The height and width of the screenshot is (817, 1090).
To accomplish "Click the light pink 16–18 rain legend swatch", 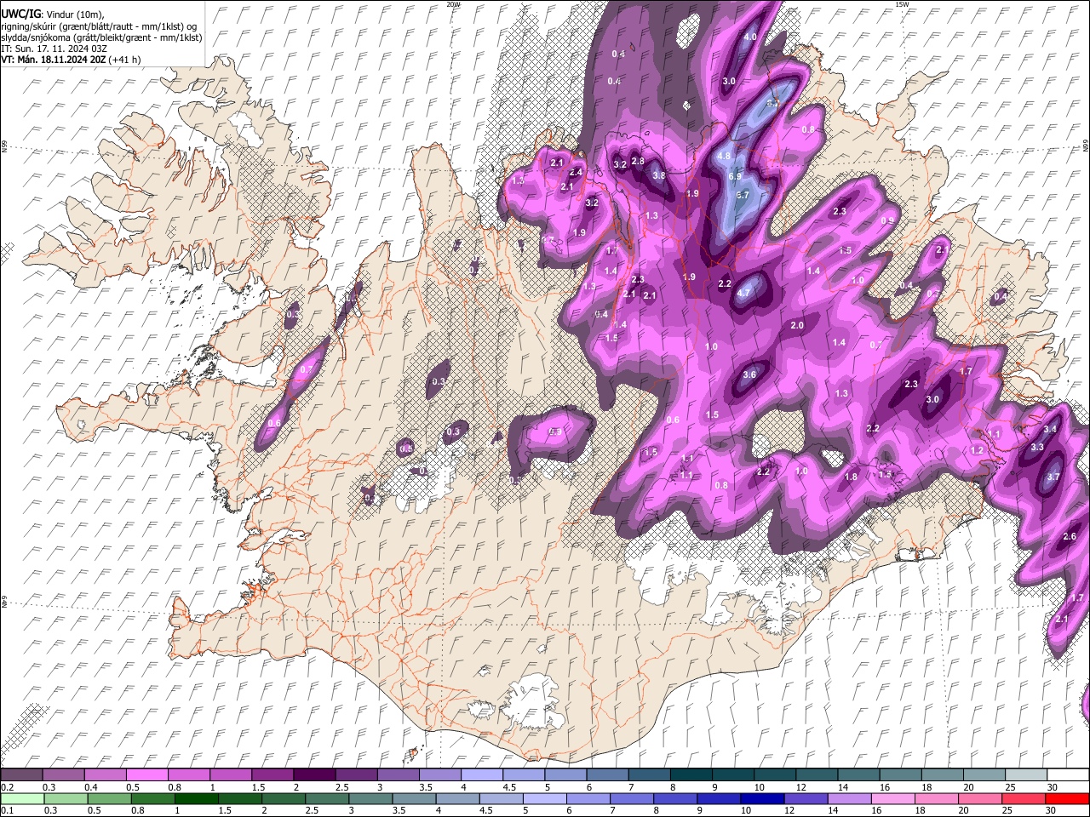I will (x=893, y=798).
